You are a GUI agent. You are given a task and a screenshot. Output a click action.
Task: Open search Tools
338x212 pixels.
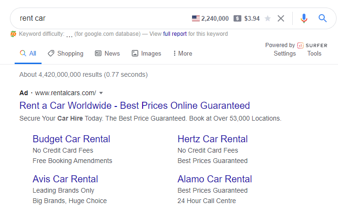pos(314,53)
